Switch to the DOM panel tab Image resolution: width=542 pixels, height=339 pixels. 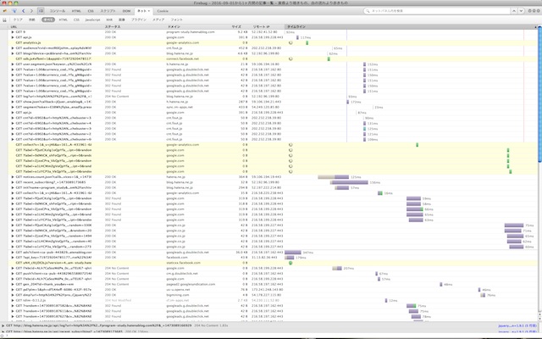[x=126, y=11]
